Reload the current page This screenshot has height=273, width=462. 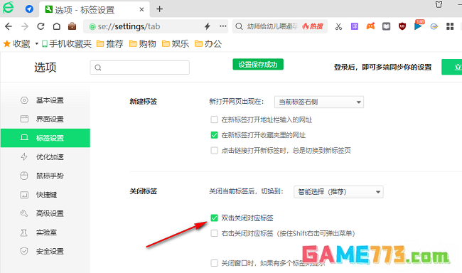point(41,26)
